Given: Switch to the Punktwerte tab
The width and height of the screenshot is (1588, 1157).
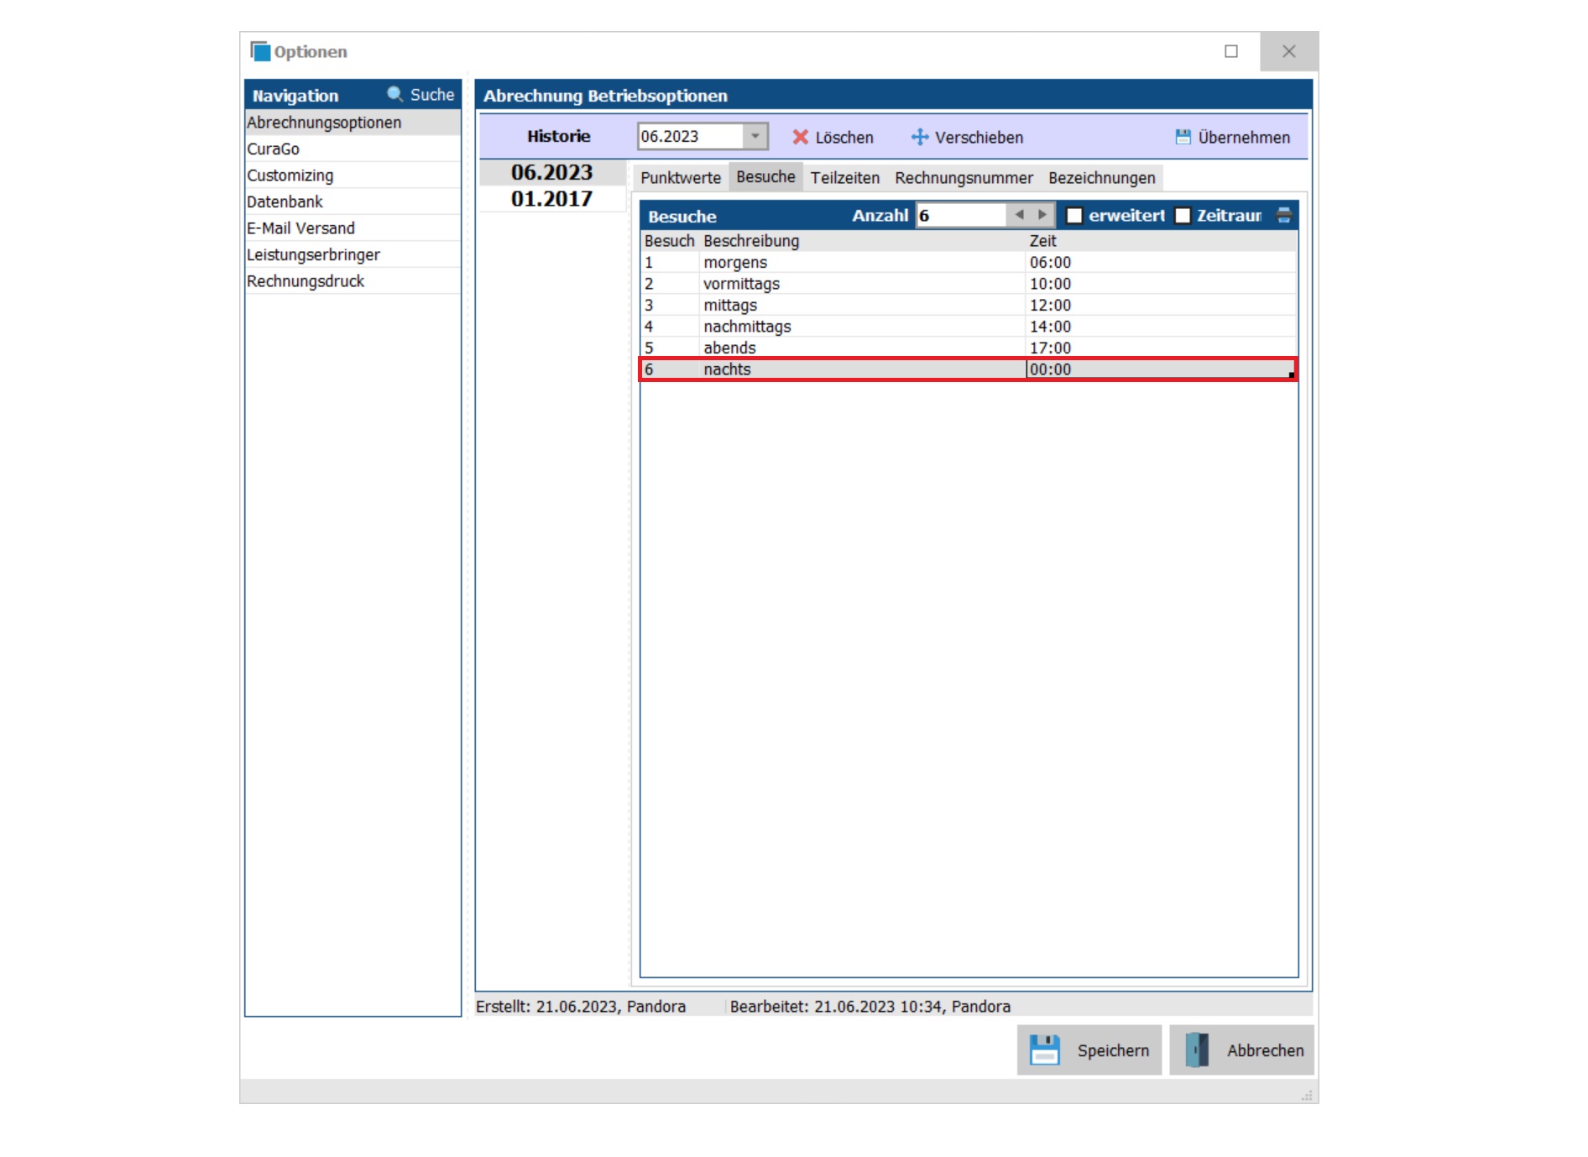Looking at the screenshot, I should point(681,177).
